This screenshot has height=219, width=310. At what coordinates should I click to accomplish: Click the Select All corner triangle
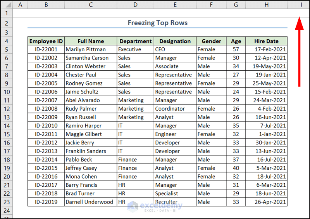click(6, 5)
